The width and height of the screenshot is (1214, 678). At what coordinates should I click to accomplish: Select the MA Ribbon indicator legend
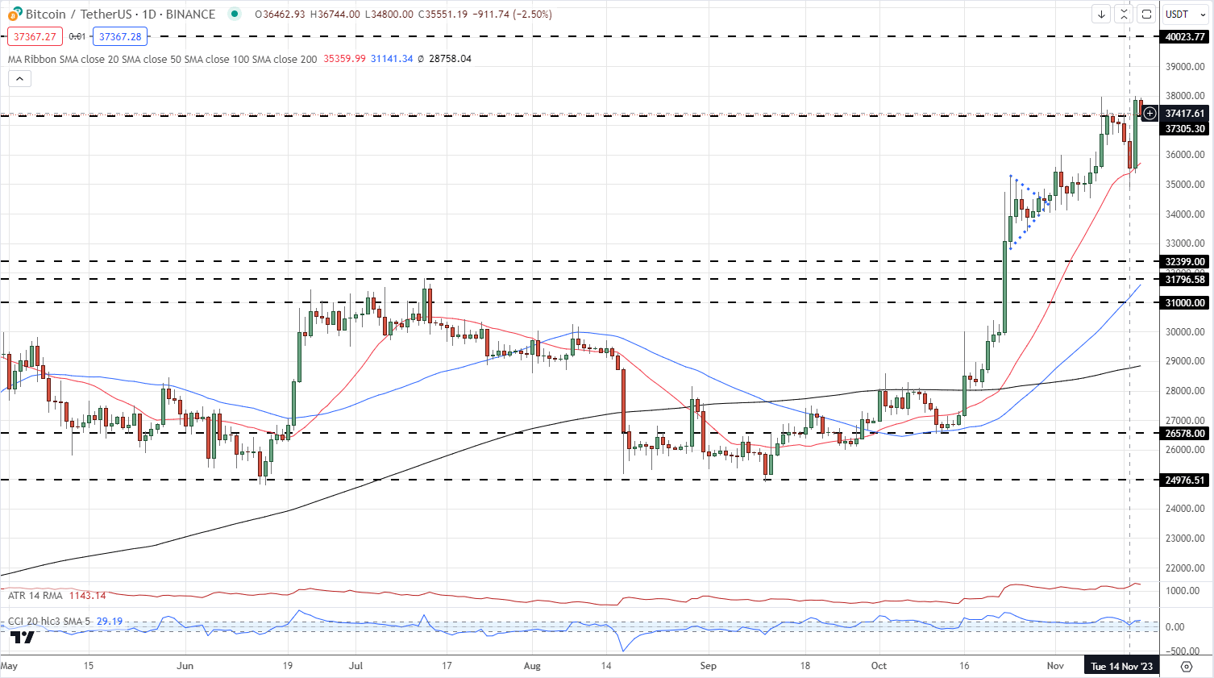point(162,59)
